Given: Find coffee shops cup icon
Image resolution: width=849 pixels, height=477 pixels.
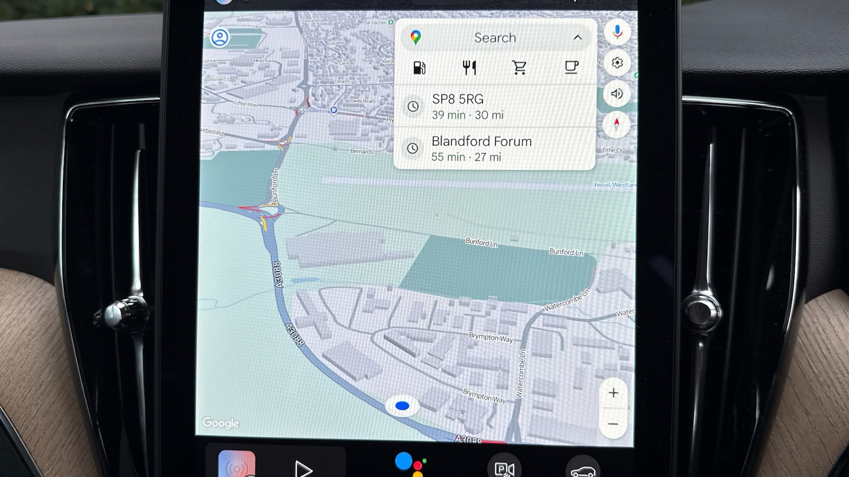Looking at the screenshot, I should tap(571, 68).
